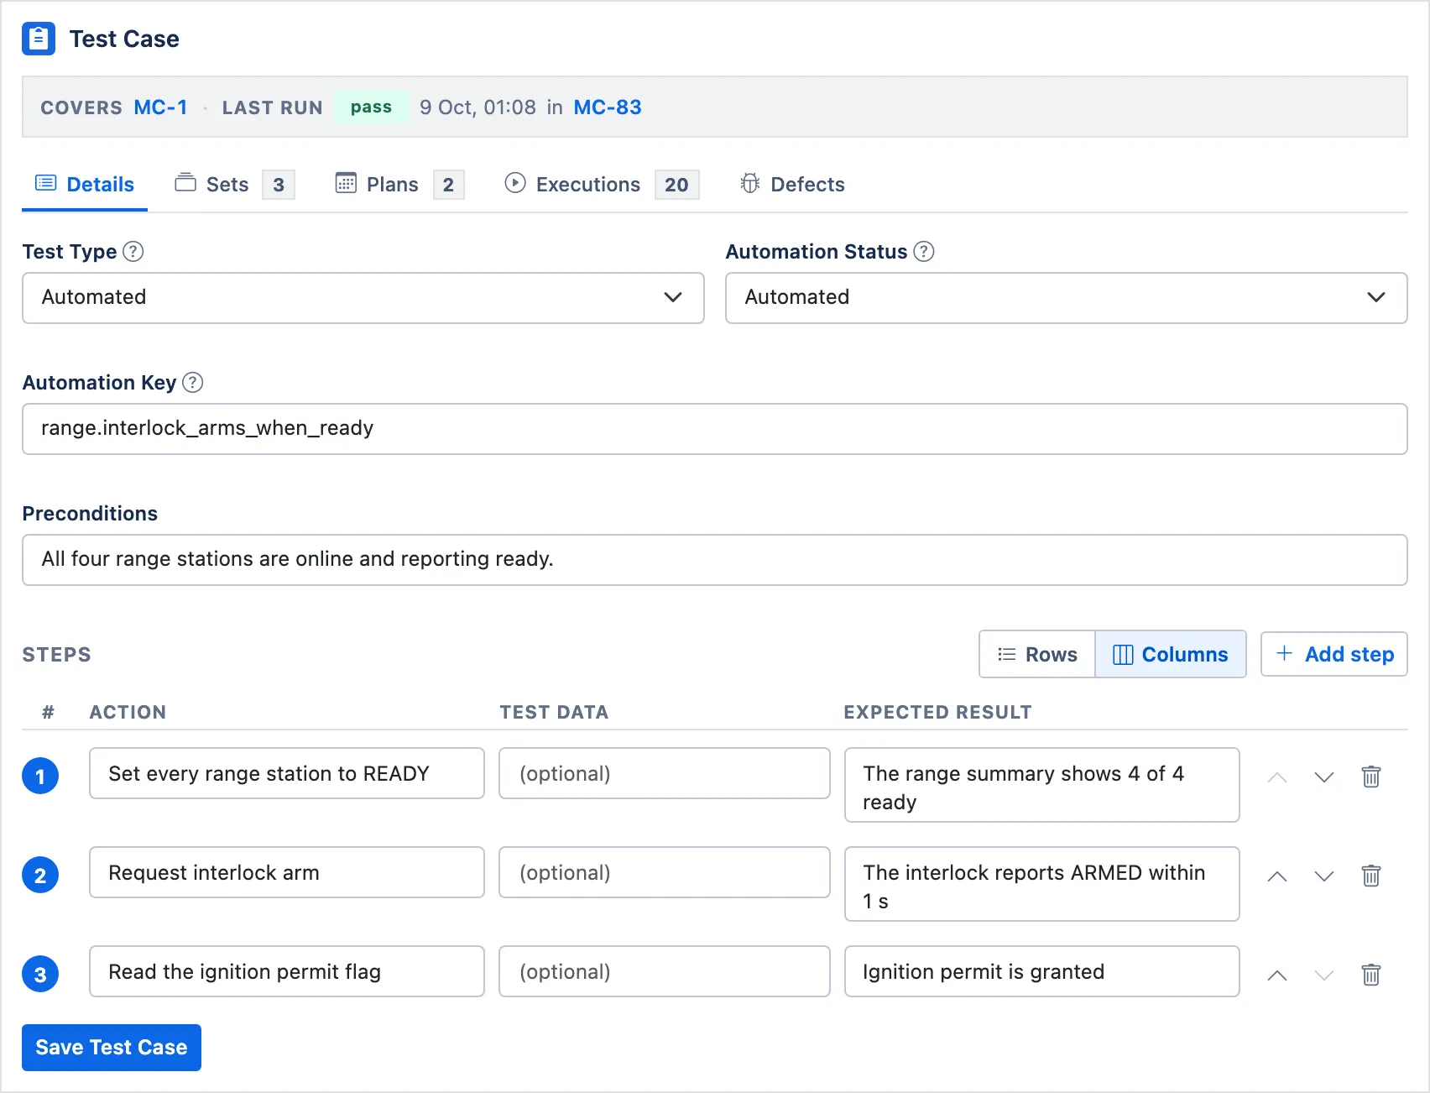The width and height of the screenshot is (1430, 1093).
Task: Switch steps layout to Rows
Action: [x=1037, y=654]
